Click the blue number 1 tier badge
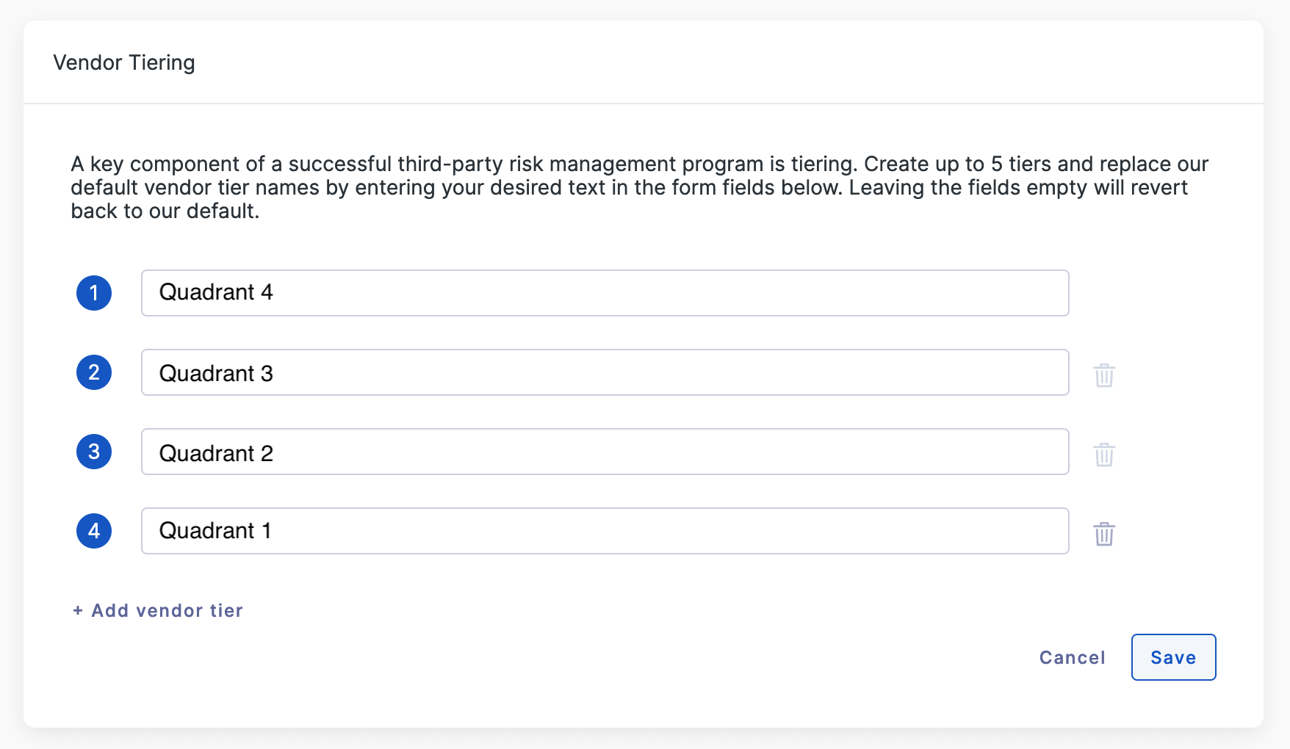The image size is (1290, 749). pyautogui.click(x=94, y=293)
